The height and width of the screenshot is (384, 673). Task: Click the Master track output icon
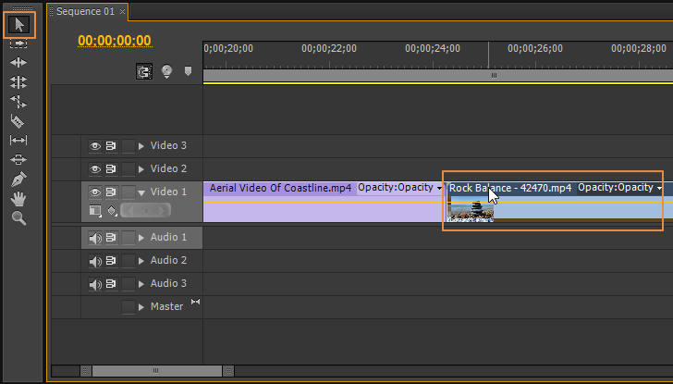pos(195,302)
